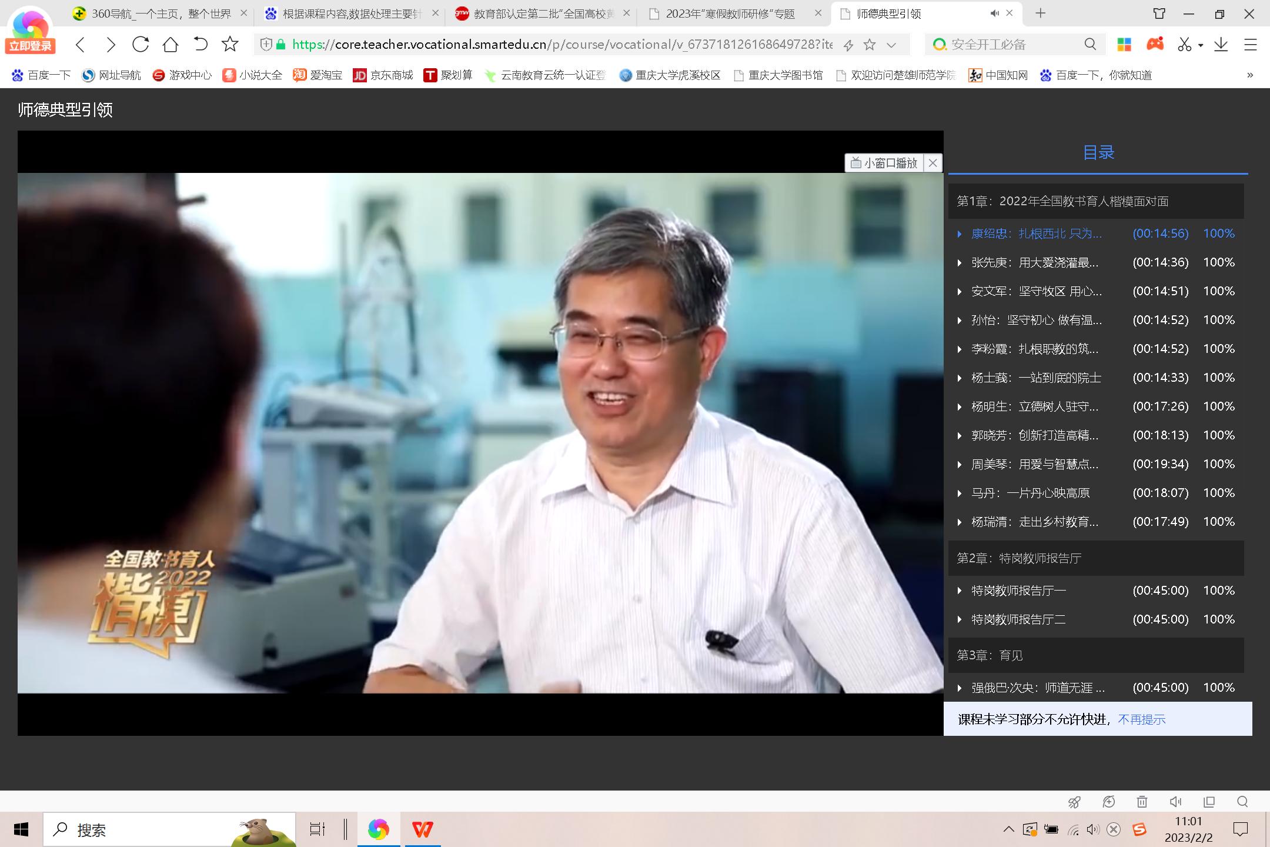Play lesson 特岗教师报告厅一
1270x847 pixels.
1096,591
